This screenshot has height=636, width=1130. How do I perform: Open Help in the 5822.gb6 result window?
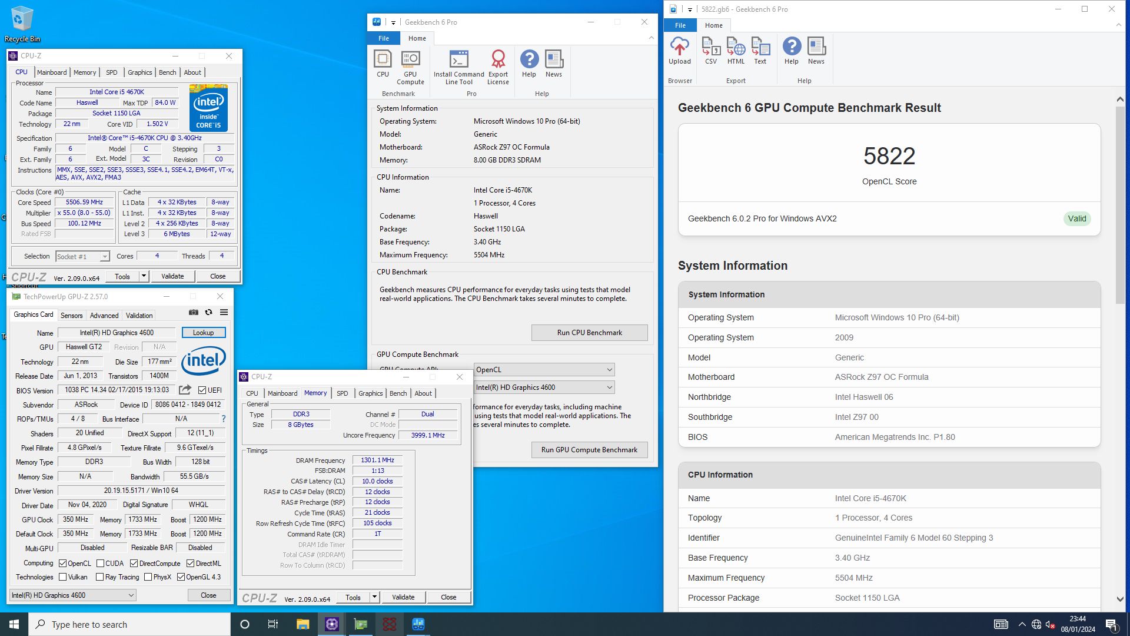point(792,51)
